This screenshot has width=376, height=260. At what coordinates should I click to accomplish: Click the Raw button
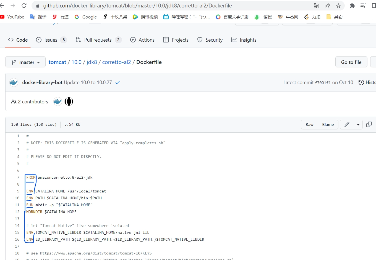pyautogui.click(x=309, y=124)
